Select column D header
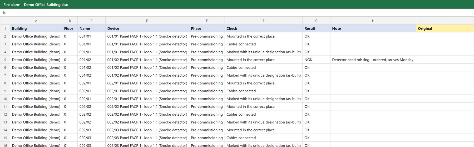 tap(147, 21)
